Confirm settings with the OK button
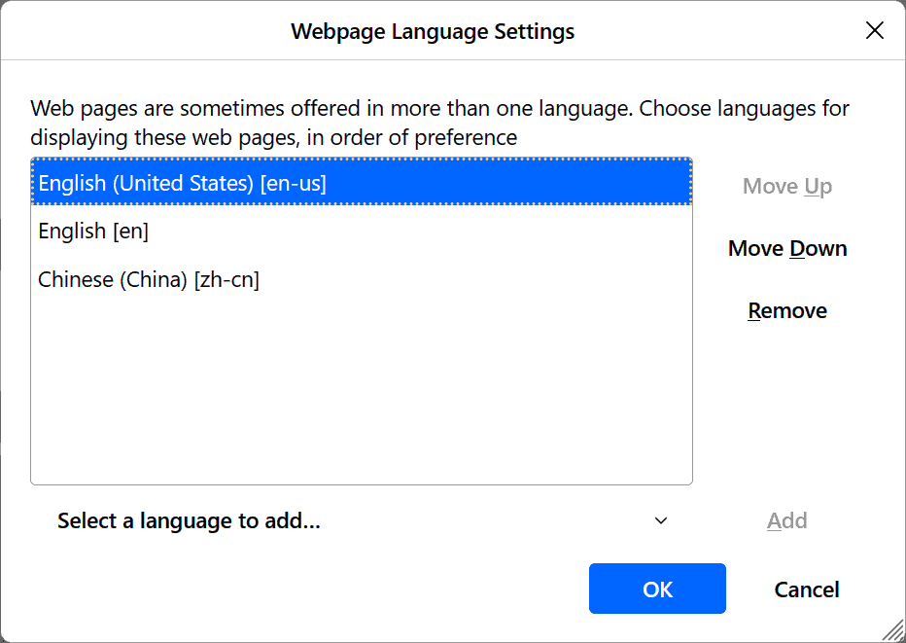 (x=657, y=589)
